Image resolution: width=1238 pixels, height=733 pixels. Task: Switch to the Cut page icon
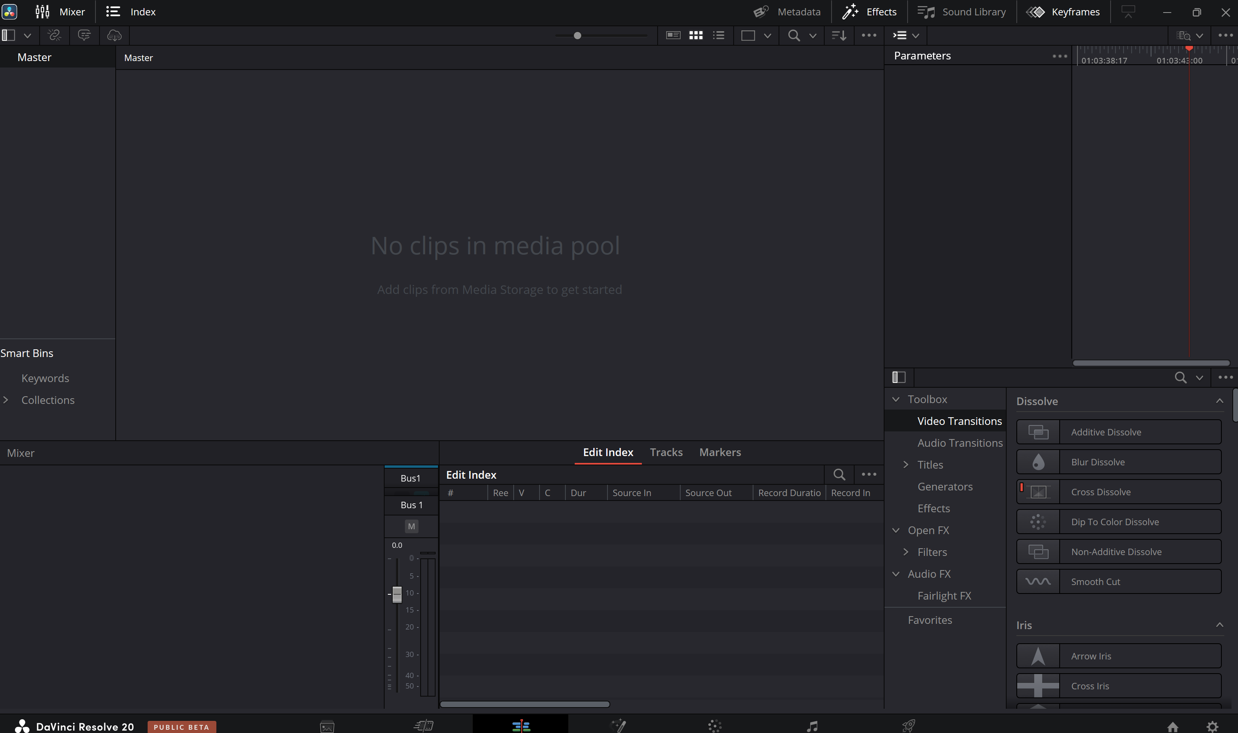[424, 726]
